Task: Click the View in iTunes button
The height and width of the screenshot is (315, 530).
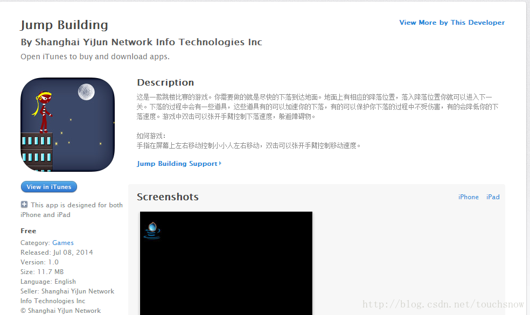Action: coord(49,187)
